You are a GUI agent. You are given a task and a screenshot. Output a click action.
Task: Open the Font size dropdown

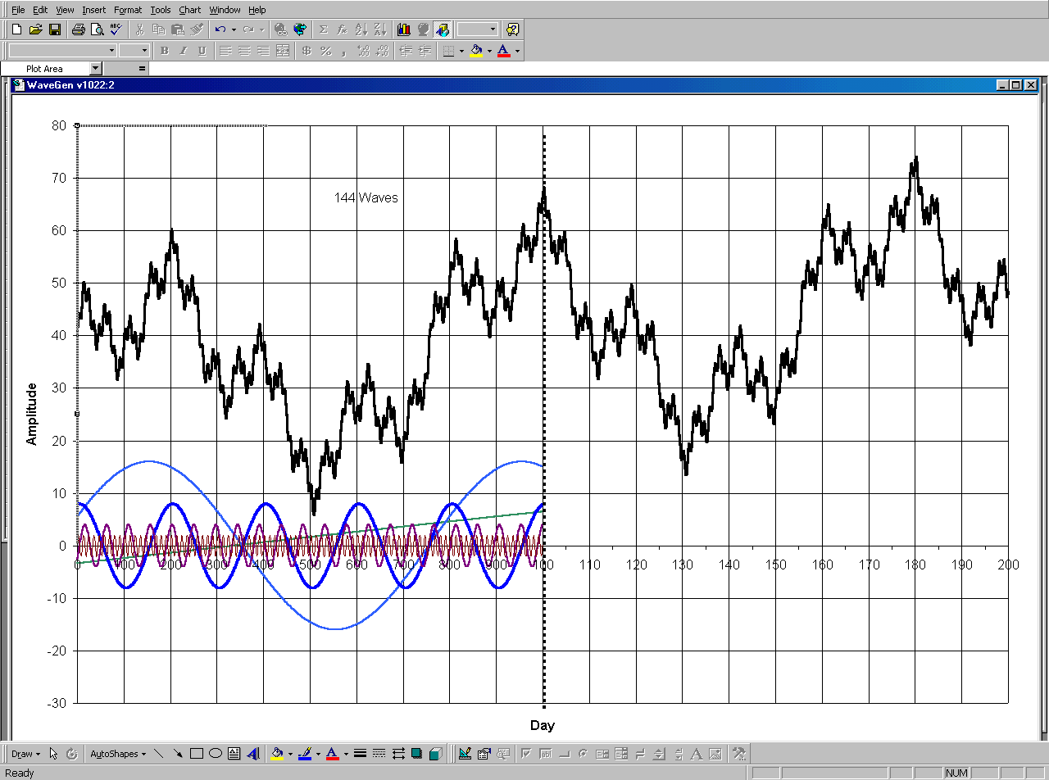coord(144,51)
